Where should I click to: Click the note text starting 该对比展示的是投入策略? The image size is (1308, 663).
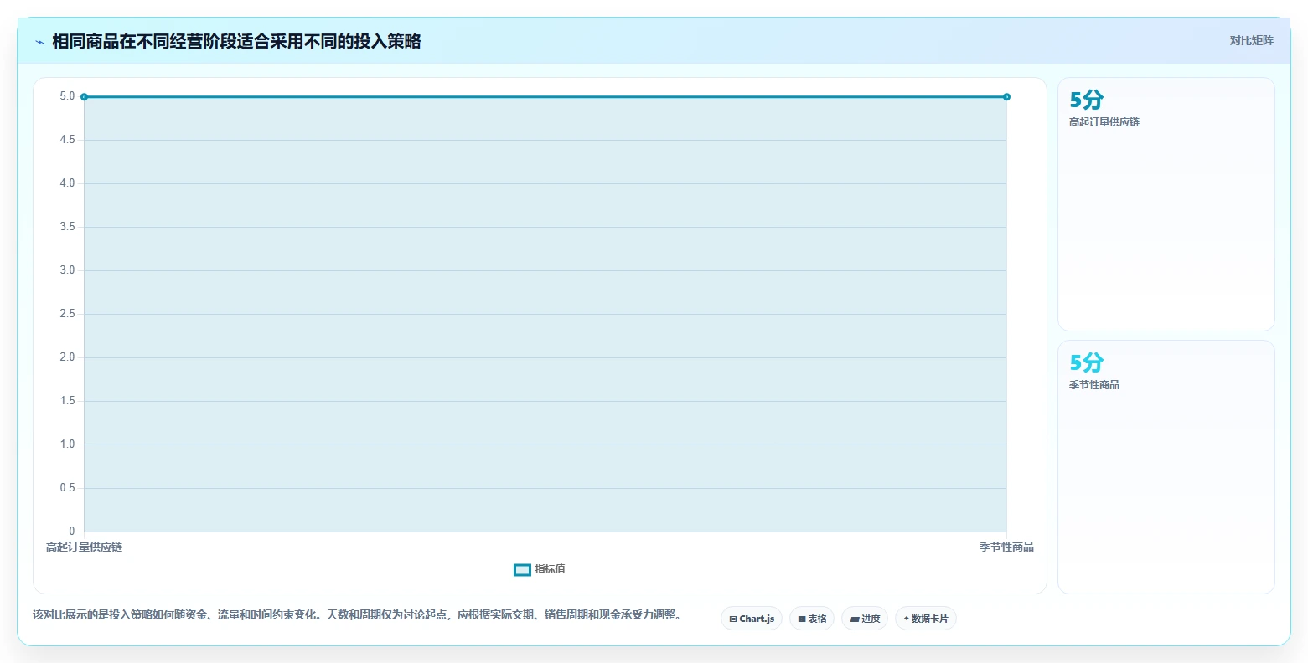point(357,615)
